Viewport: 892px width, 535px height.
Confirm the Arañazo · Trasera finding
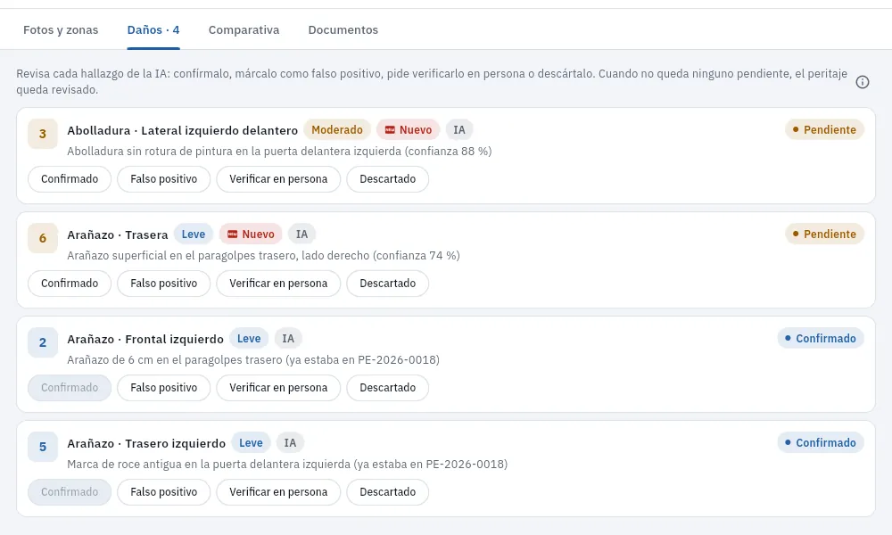(70, 284)
